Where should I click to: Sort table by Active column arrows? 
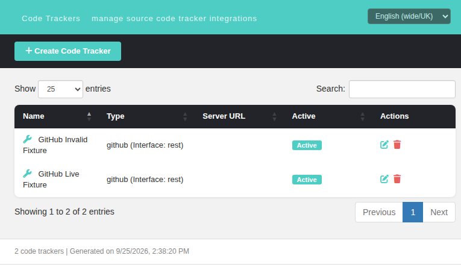[363, 116]
